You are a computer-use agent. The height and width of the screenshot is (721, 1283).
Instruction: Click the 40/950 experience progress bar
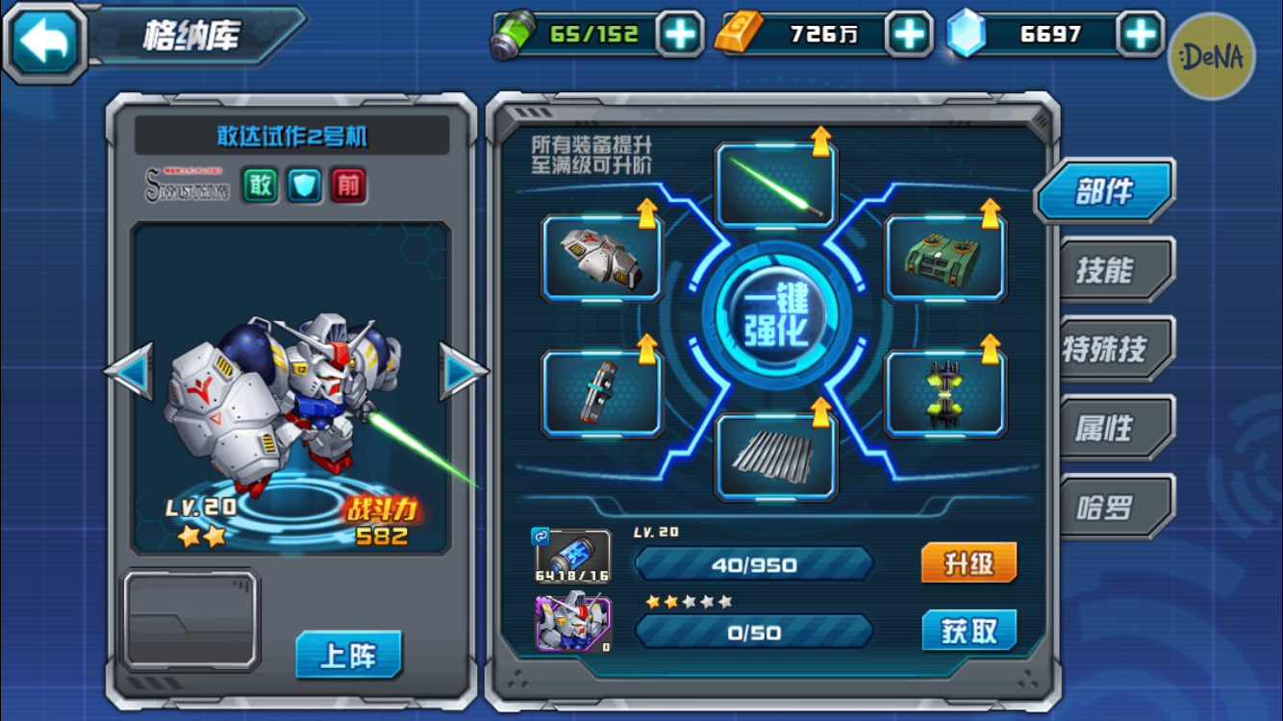(754, 564)
